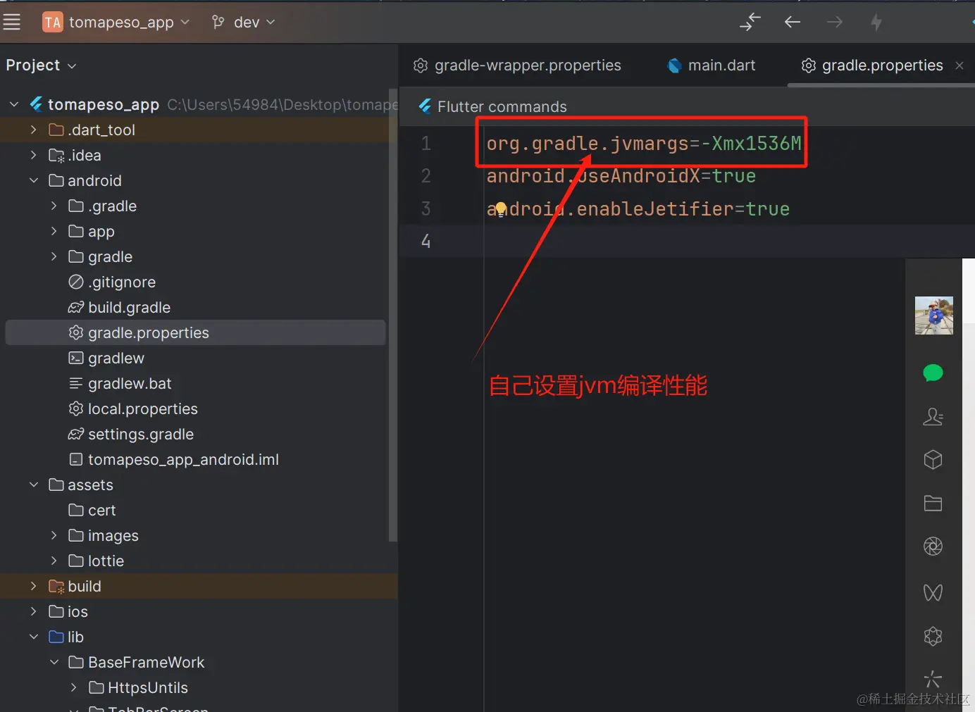Select the cert folder
975x712 pixels.
pyautogui.click(x=92, y=510)
